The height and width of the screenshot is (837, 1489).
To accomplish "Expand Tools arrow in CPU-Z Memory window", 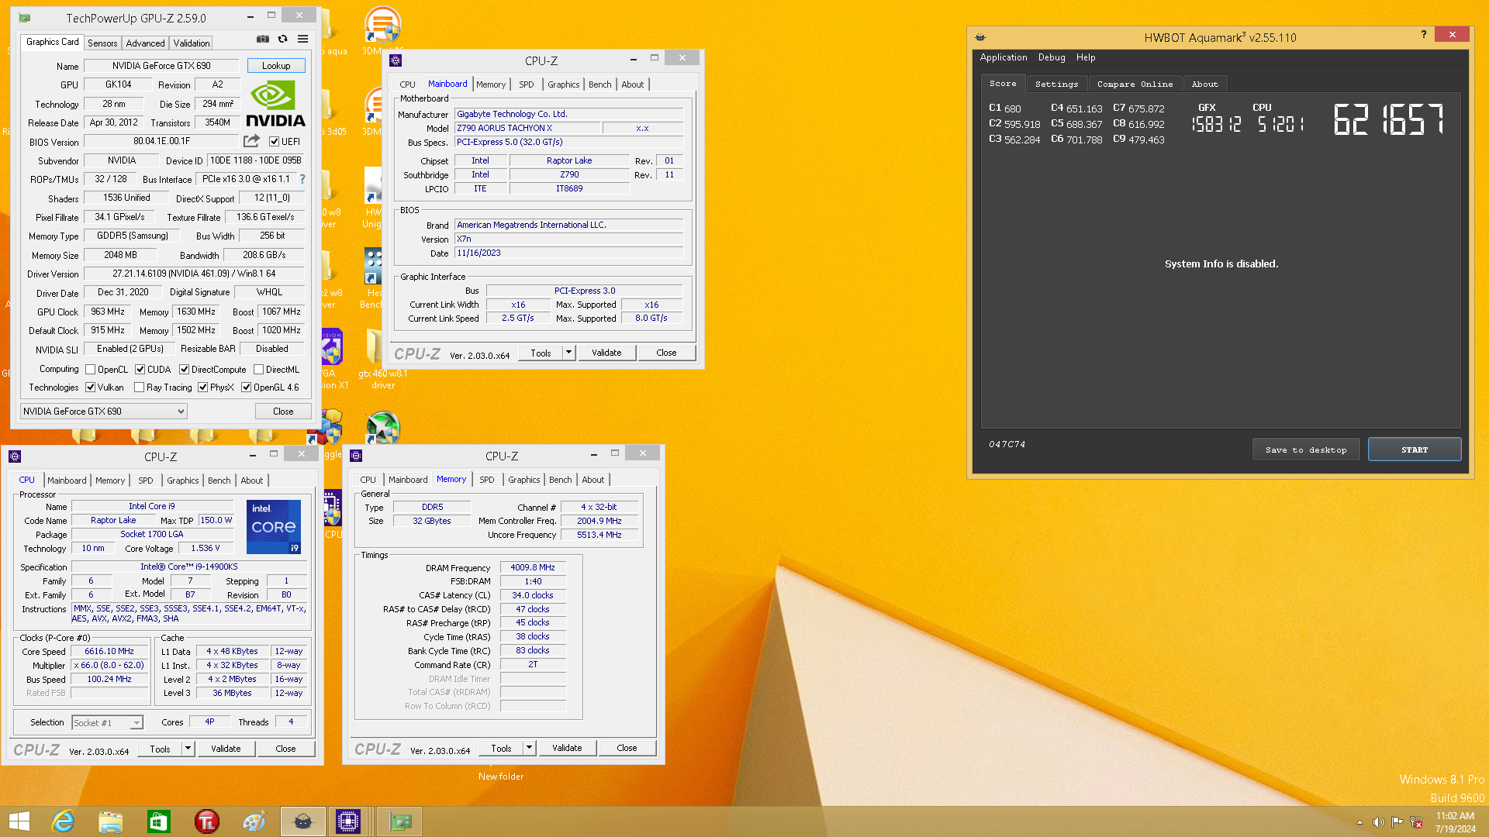I will click(x=529, y=748).
